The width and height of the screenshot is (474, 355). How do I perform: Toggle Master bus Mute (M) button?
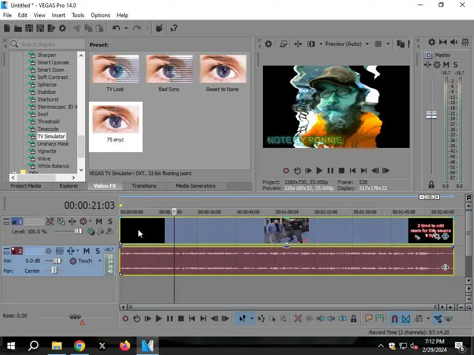[446, 65]
